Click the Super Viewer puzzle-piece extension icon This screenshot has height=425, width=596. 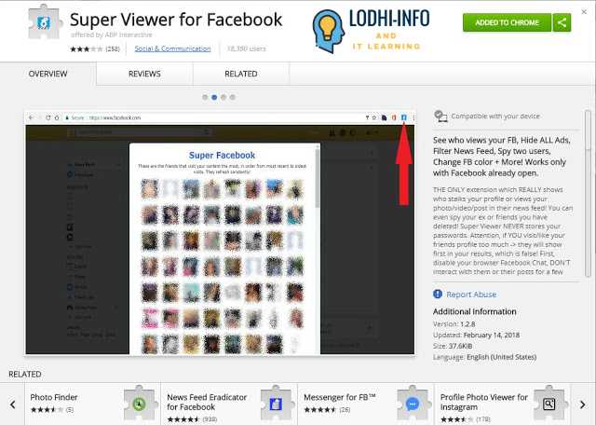click(x=45, y=22)
